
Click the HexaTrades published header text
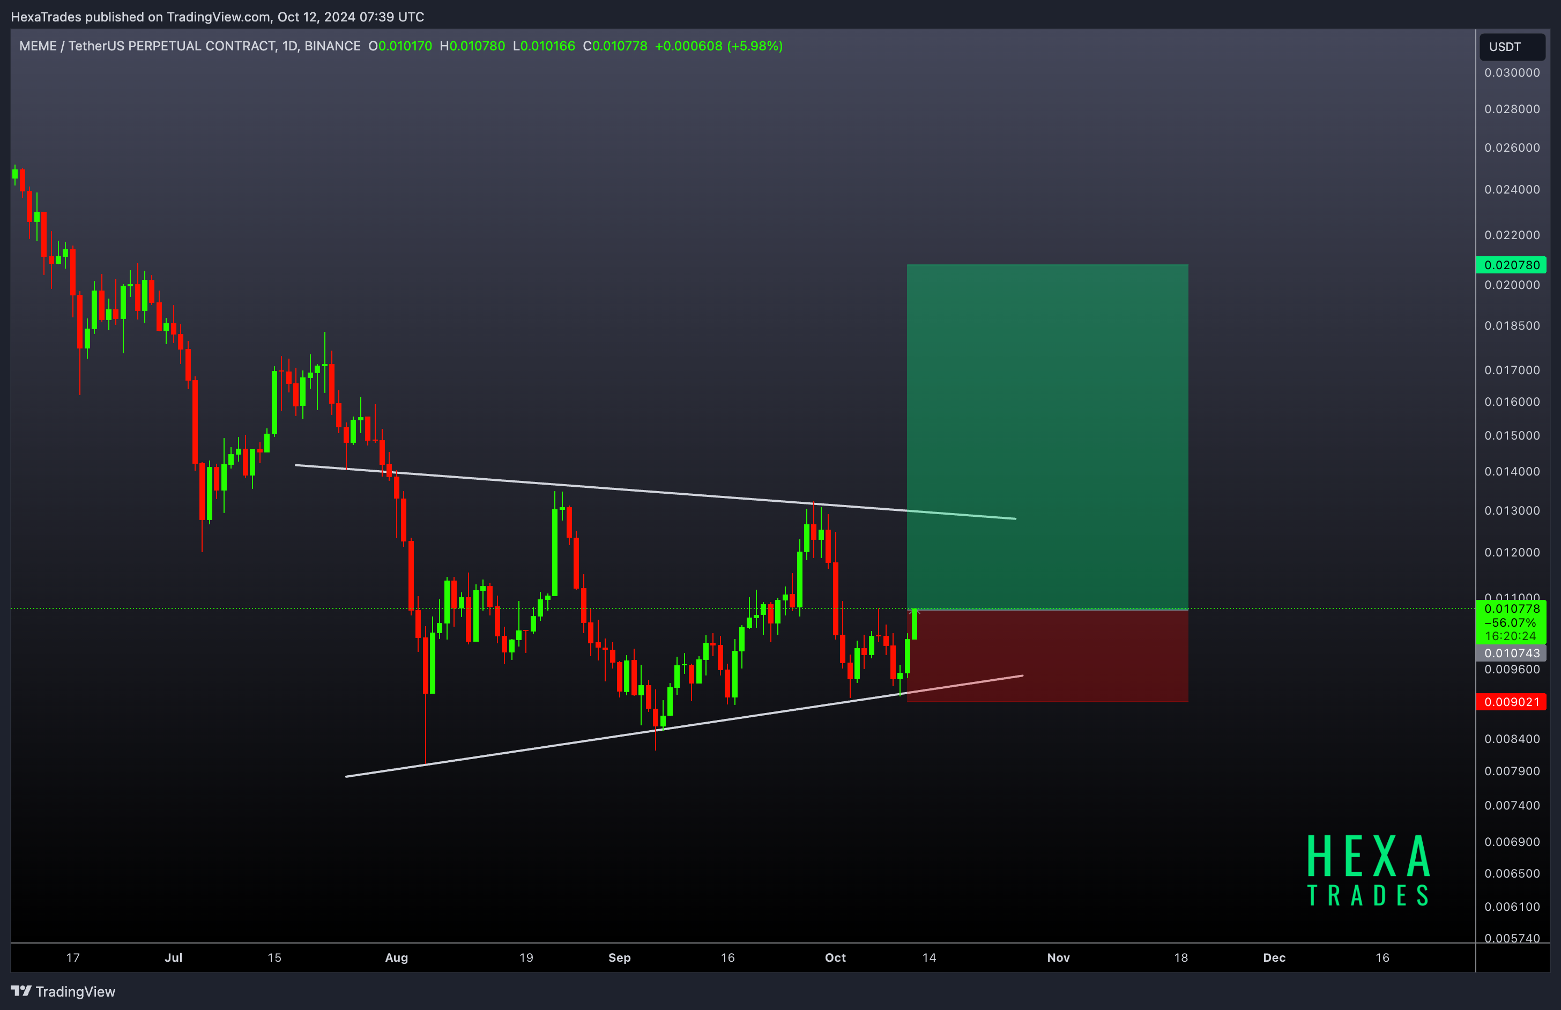click(x=218, y=17)
